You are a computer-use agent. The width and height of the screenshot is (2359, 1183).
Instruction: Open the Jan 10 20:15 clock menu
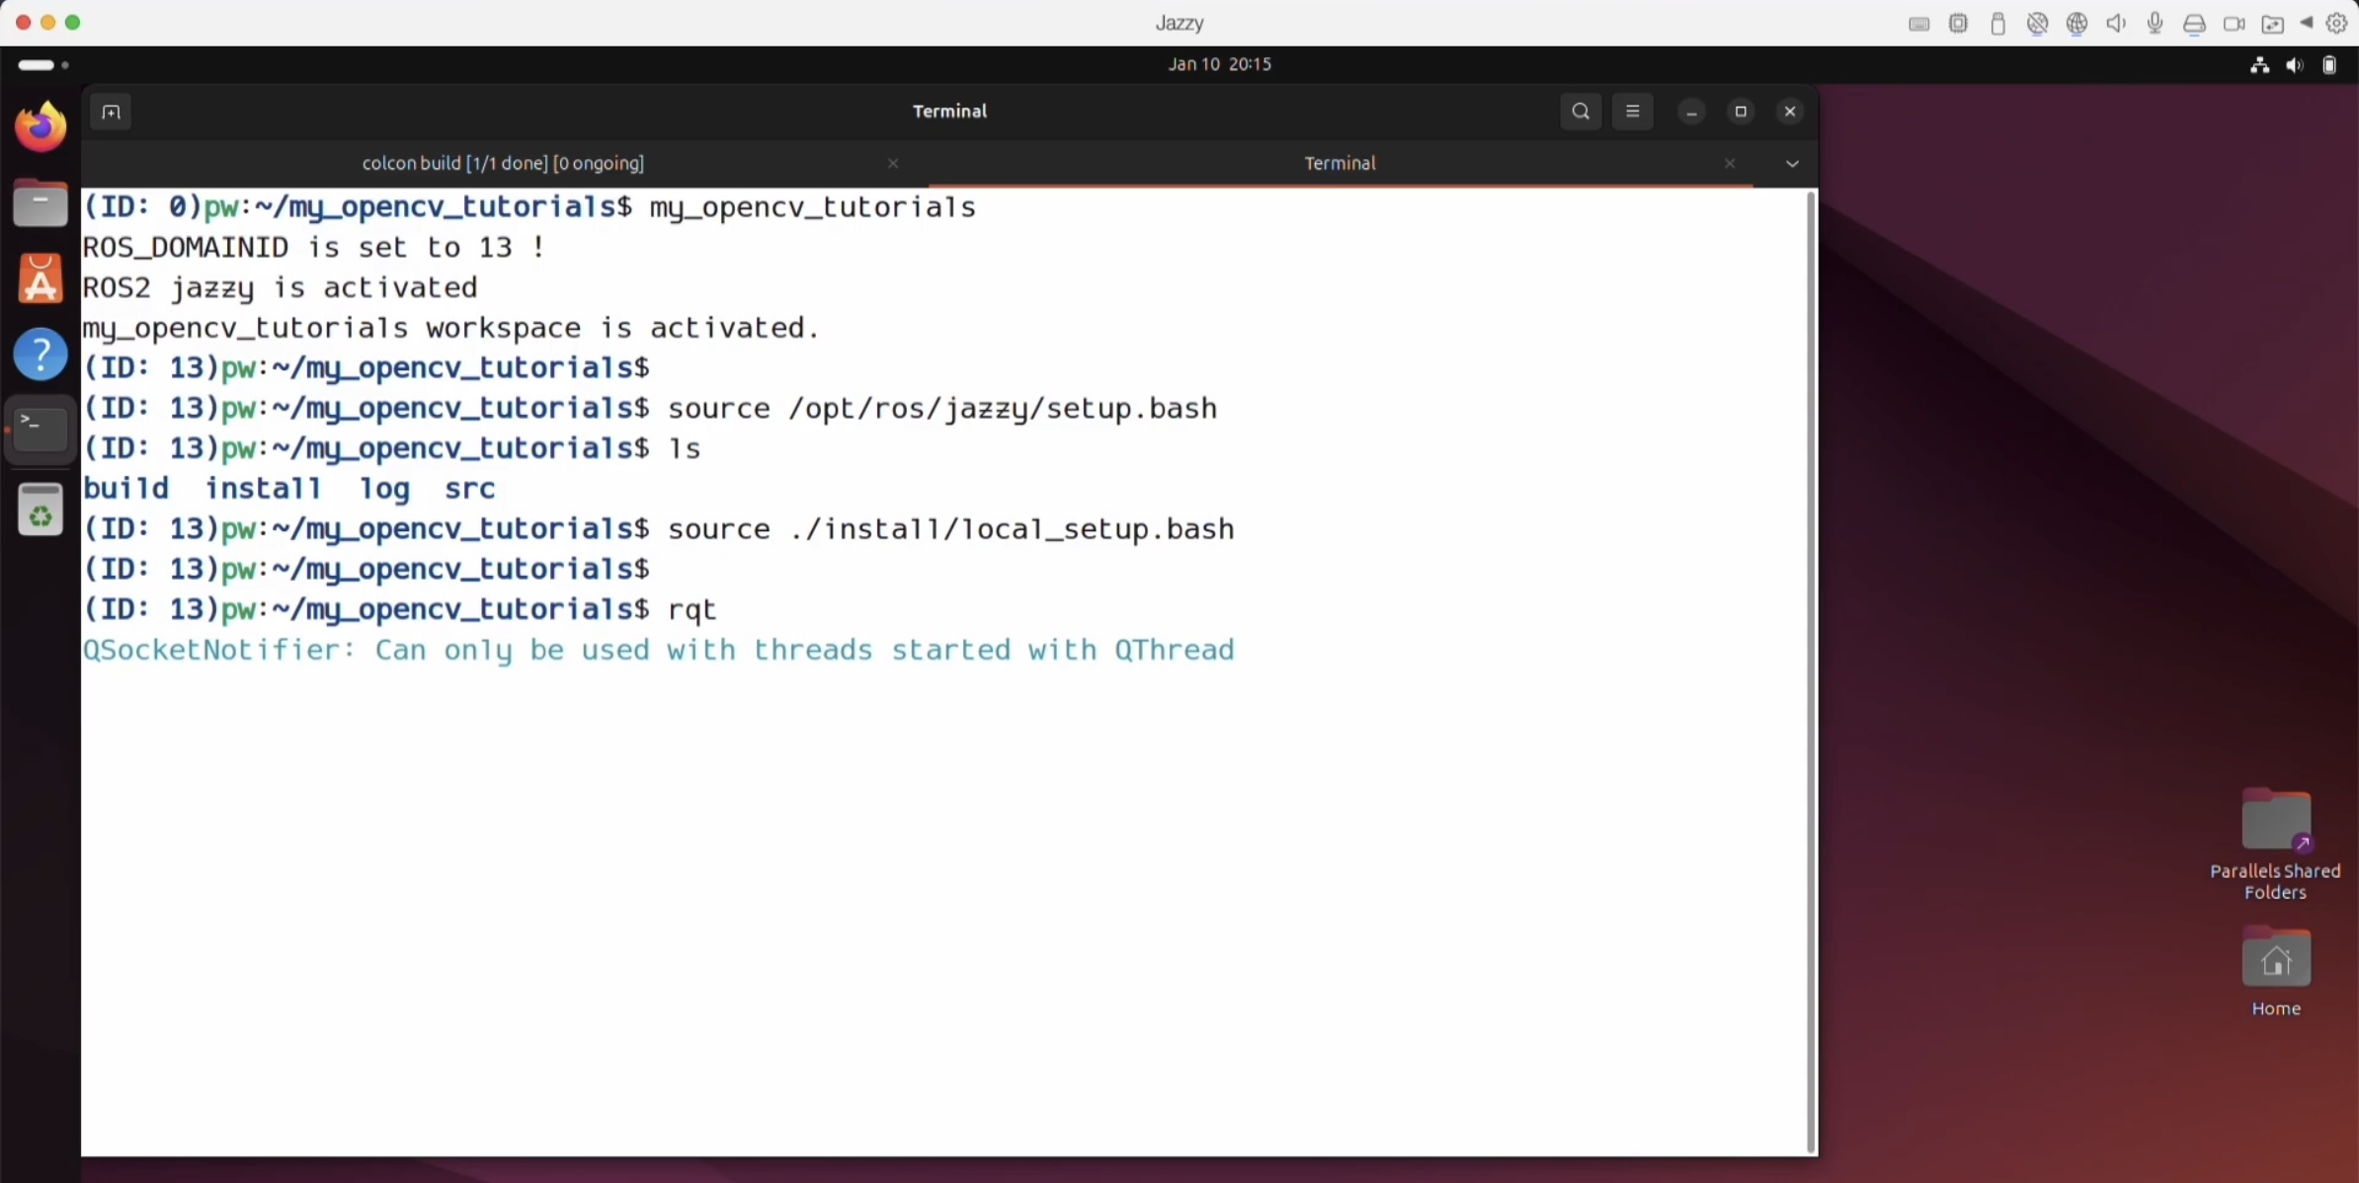(x=1219, y=64)
